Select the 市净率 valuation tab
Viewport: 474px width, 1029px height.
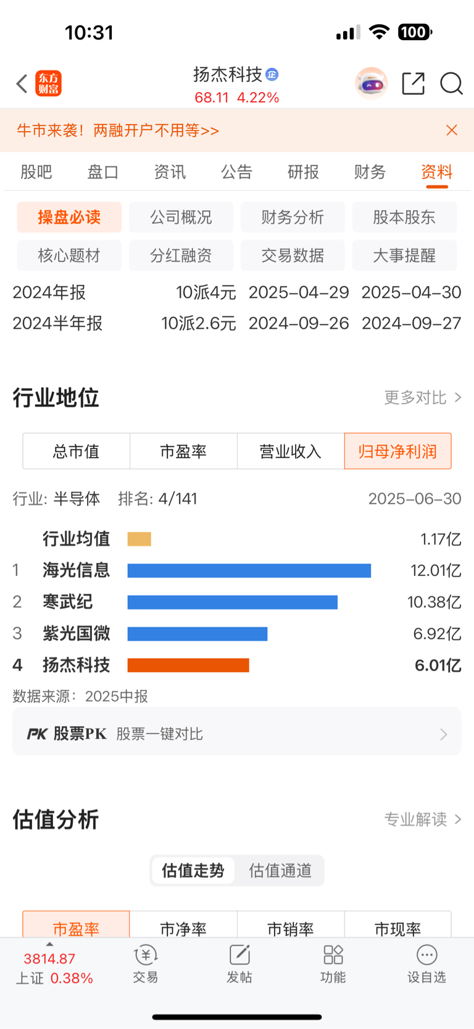(183, 925)
